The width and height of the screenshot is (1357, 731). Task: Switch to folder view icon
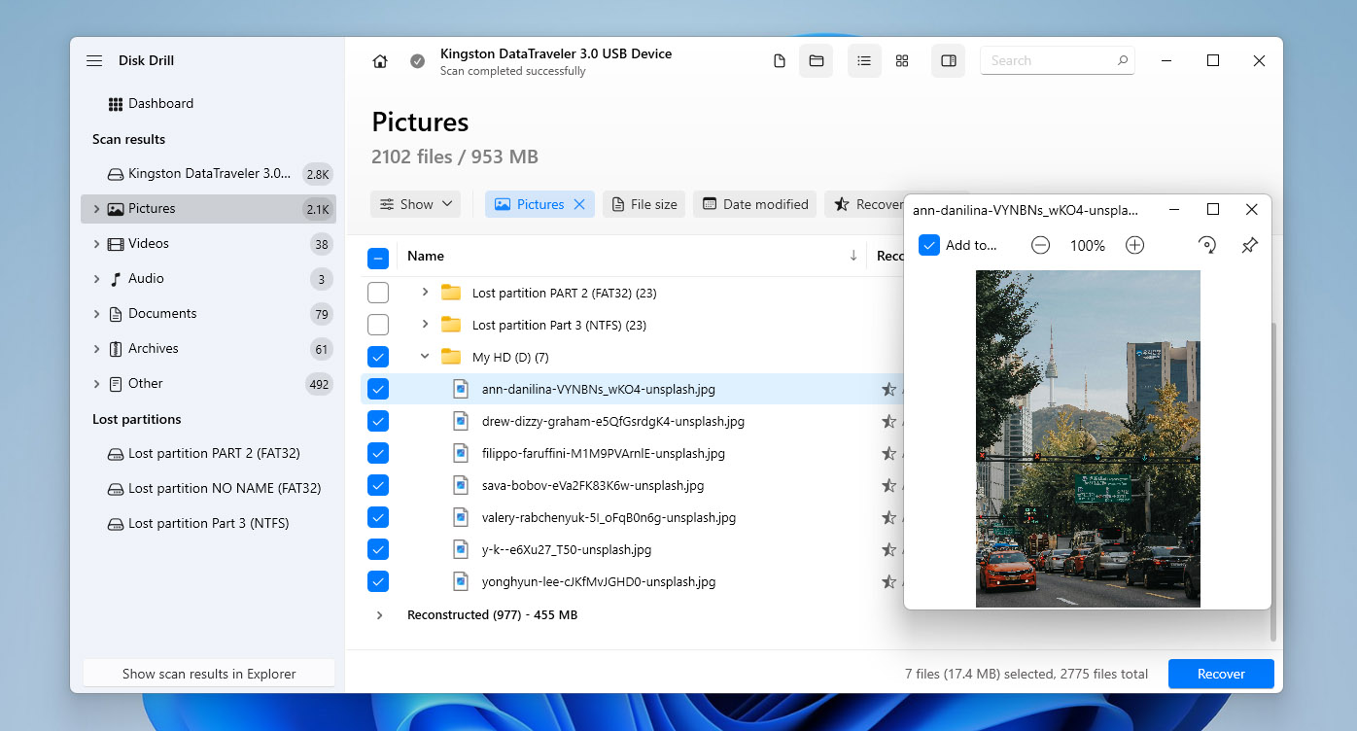pos(817,61)
